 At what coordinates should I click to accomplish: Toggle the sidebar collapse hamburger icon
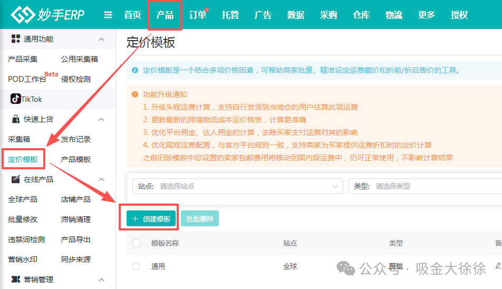click(108, 15)
